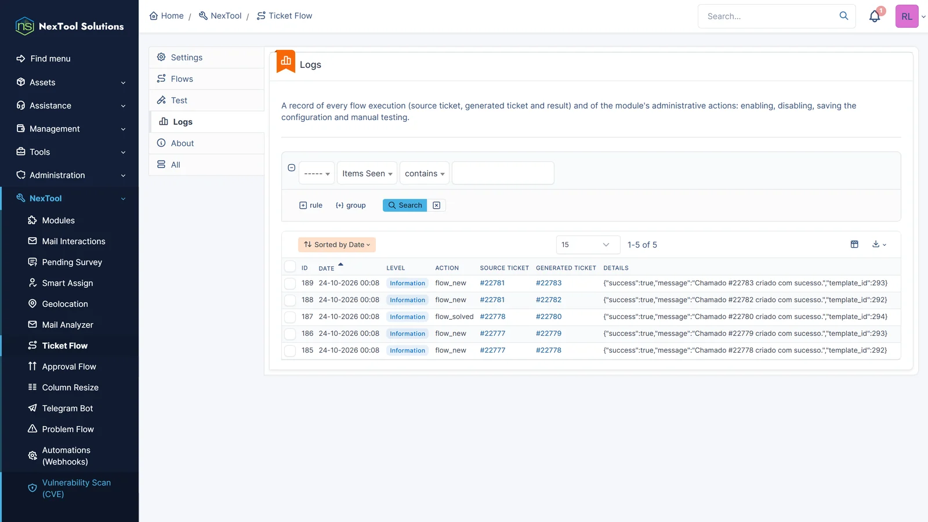Add a group to the filter
928x522 pixels.
[351, 205]
